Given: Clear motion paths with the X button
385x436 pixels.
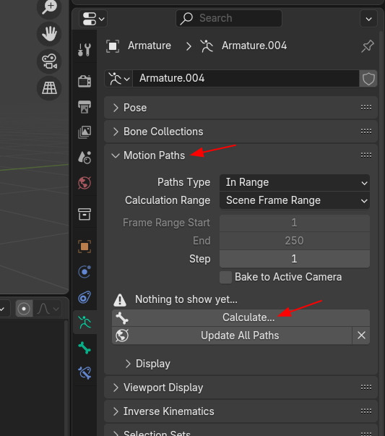Looking at the screenshot, I should 361,335.
